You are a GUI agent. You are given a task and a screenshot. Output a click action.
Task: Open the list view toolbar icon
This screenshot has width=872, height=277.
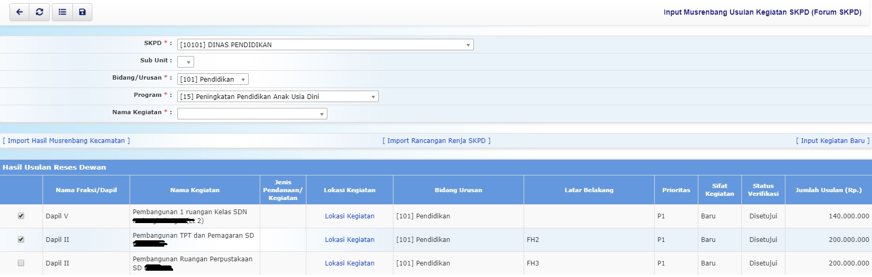coord(62,12)
